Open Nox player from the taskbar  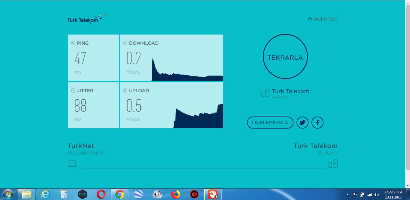82,194
